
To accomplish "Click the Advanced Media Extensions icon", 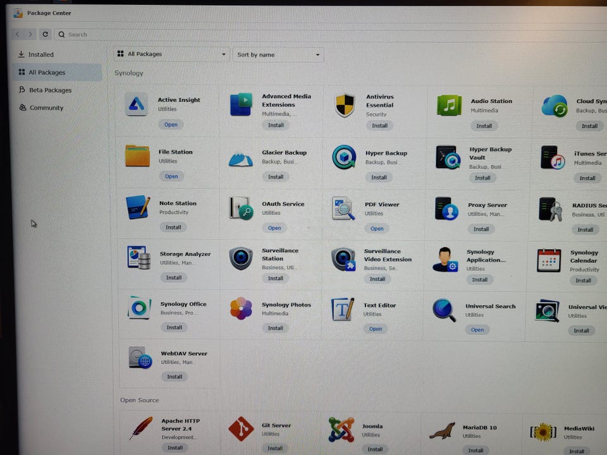I will pyautogui.click(x=241, y=104).
